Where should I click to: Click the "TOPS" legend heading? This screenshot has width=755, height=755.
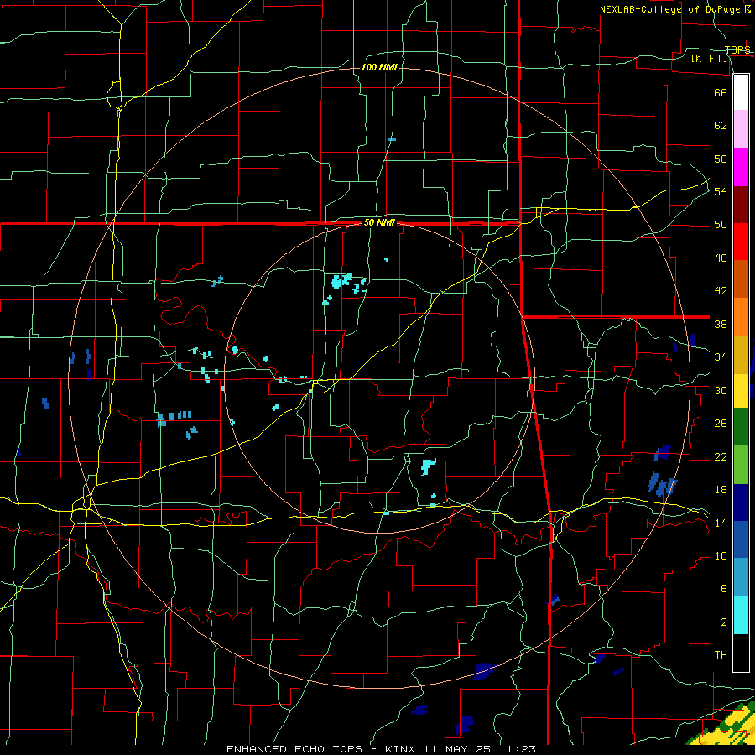tap(737, 49)
